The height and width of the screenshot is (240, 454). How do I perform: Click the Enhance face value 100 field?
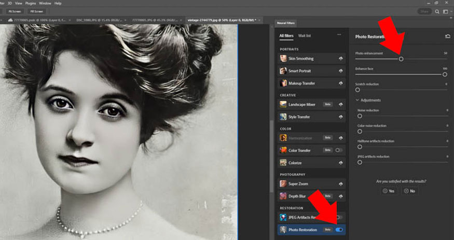(445, 69)
